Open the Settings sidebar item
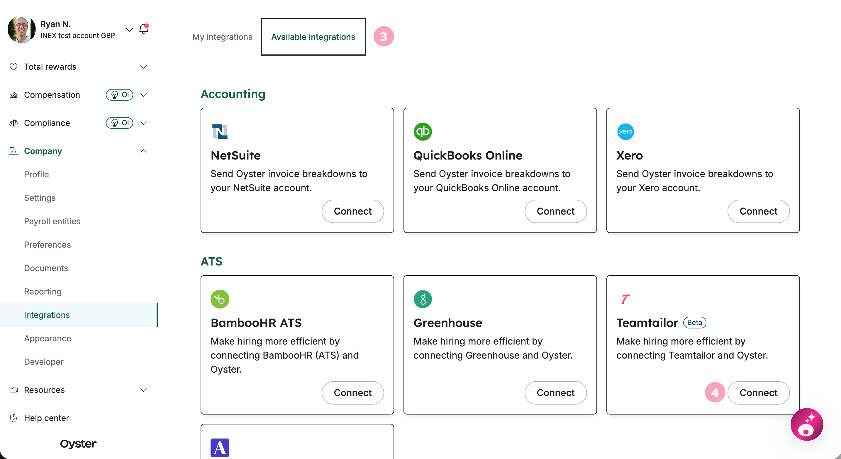Image resolution: width=841 pixels, height=459 pixels. 40,198
